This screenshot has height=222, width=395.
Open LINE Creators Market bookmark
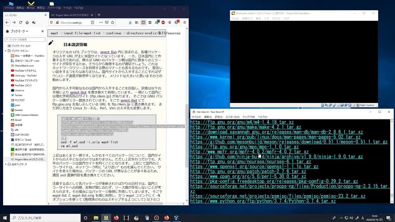tap(27, 115)
